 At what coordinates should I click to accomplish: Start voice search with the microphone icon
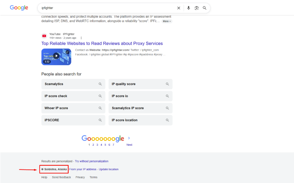[x=188, y=8]
